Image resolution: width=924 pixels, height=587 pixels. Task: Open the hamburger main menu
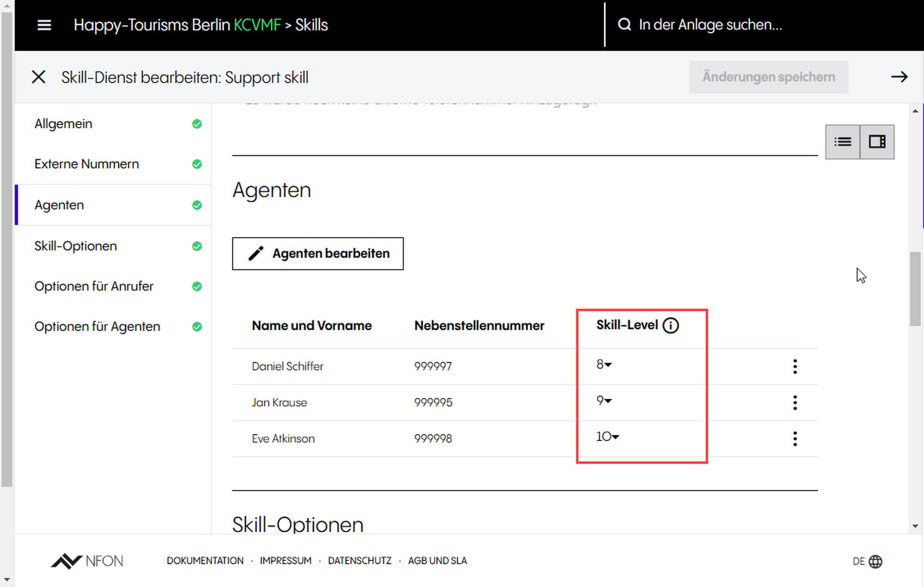coord(44,25)
